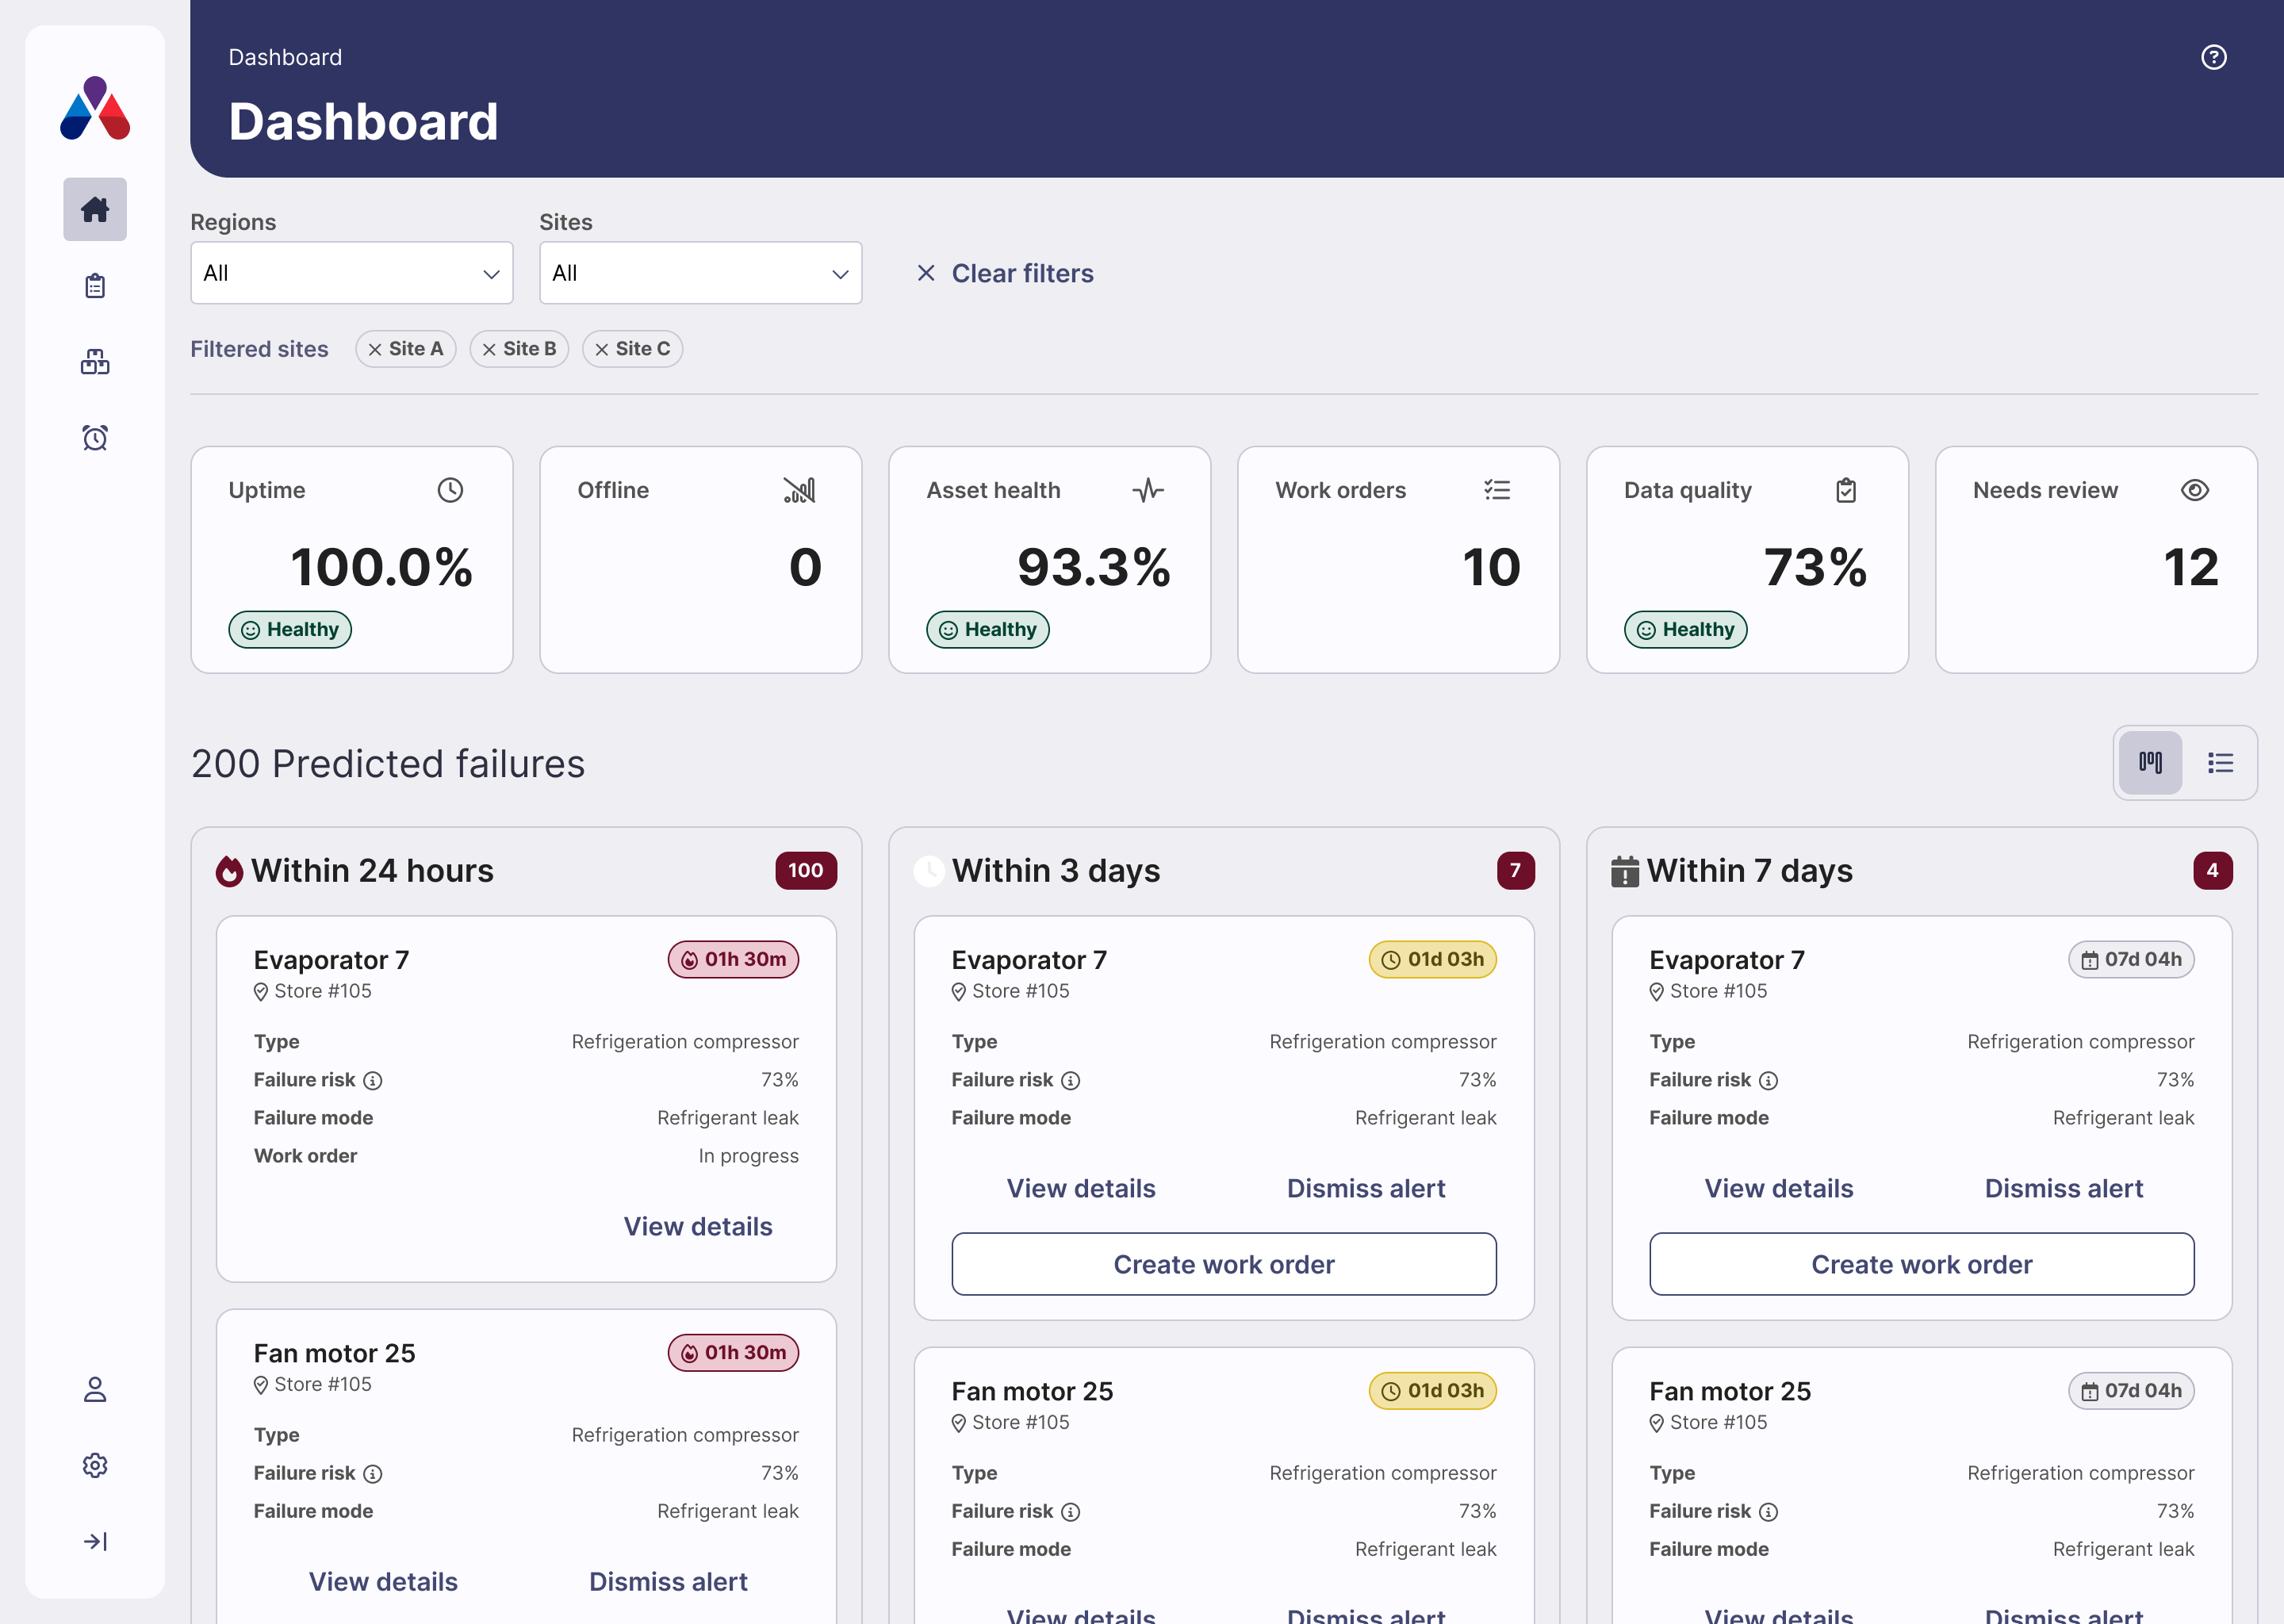Click the help question mark icon
The image size is (2284, 1624).
tap(2213, 57)
